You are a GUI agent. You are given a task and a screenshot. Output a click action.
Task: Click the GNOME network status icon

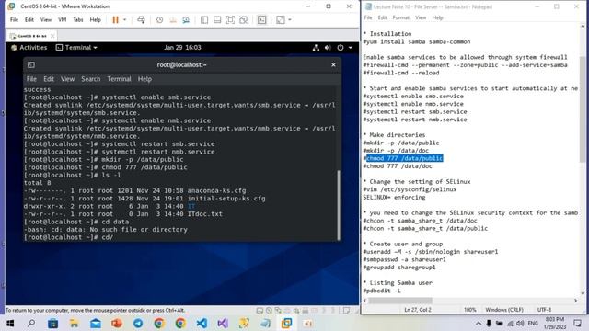[x=316, y=48]
